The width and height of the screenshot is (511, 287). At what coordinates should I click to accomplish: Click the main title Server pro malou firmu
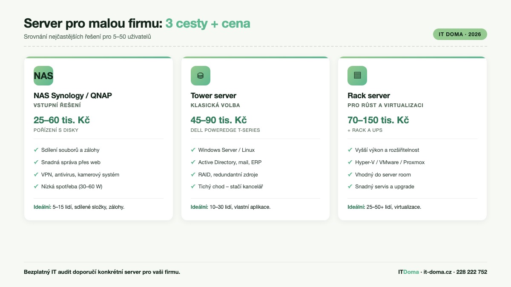click(93, 23)
